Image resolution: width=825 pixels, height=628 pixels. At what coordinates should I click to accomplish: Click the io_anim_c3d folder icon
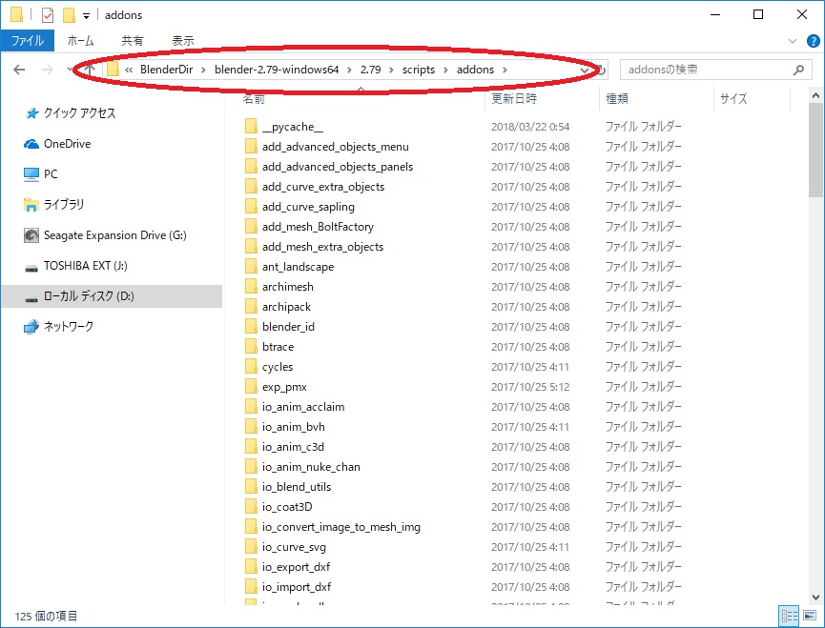click(251, 447)
